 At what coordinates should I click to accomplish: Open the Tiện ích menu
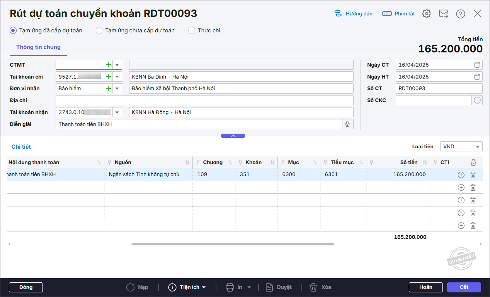coord(187,287)
